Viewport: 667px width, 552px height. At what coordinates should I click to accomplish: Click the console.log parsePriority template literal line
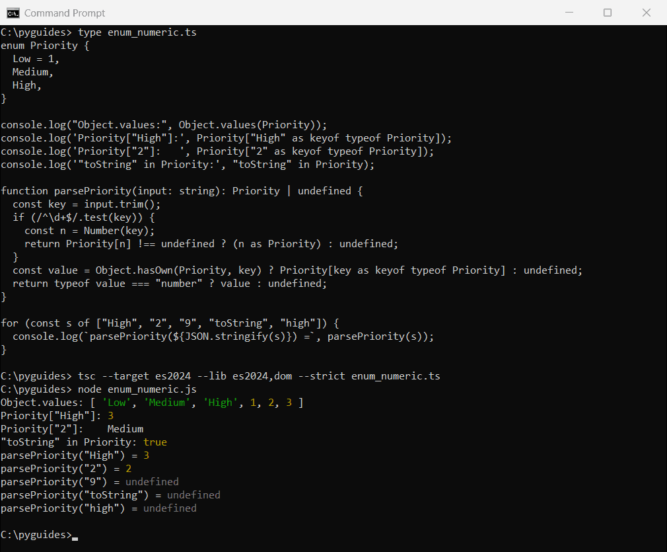coord(223,336)
